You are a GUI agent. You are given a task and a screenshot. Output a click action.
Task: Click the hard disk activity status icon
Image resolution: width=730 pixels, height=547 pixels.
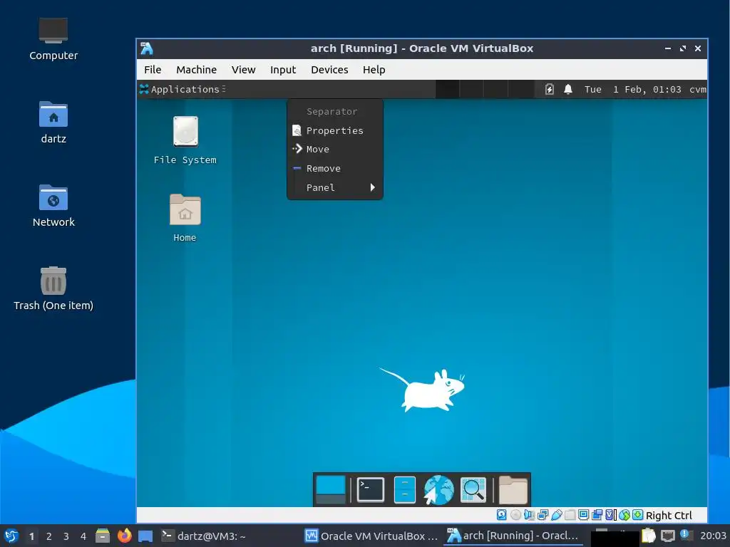[x=501, y=515]
